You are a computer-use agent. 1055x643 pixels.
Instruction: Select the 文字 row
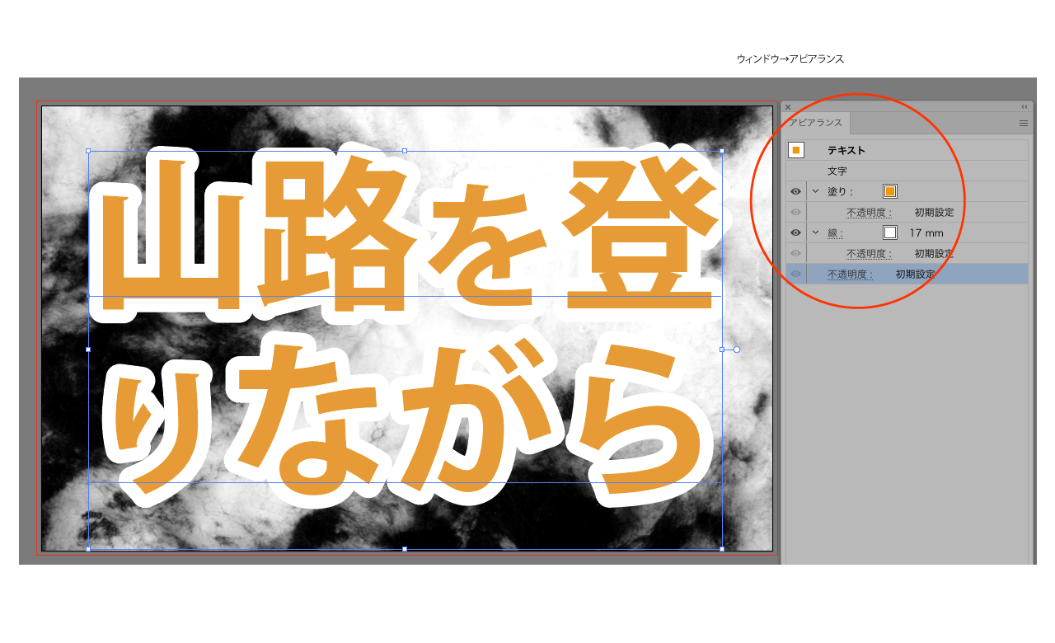click(x=907, y=171)
